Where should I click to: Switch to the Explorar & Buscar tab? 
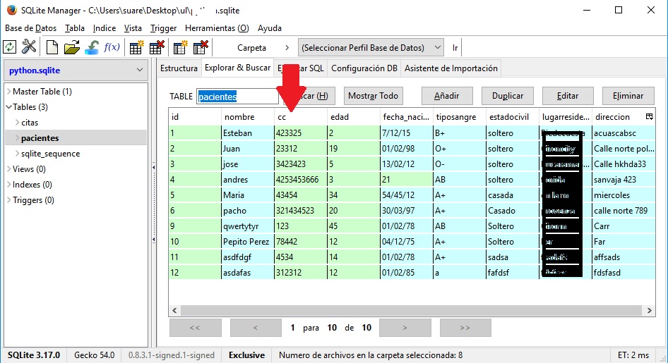tap(238, 68)
